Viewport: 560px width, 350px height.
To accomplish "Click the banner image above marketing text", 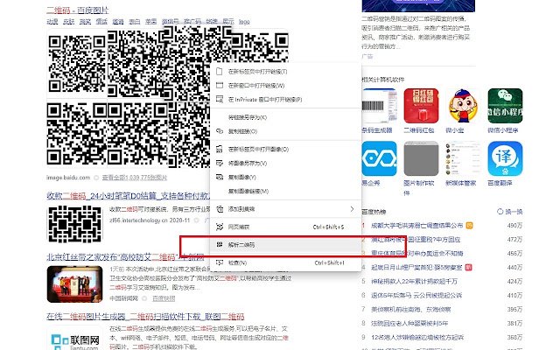I will point(418,6).
